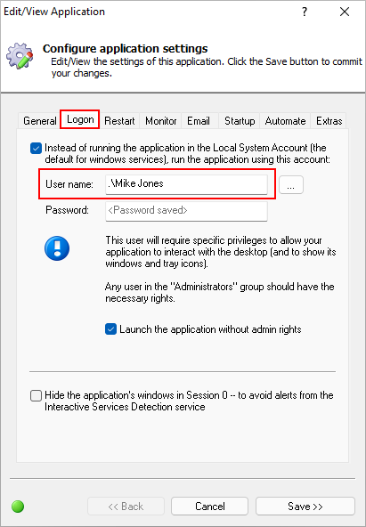Viewport: 366px width, 527px height.
Task: Click the Cancel button
Action: coord(210,507)
